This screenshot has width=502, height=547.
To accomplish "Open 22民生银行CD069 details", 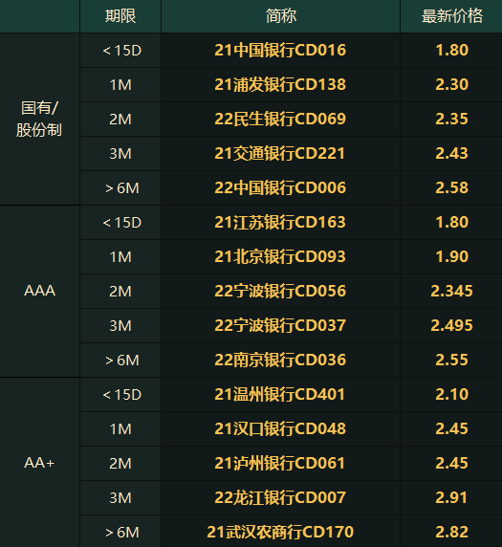I will [x=280, y=119].
